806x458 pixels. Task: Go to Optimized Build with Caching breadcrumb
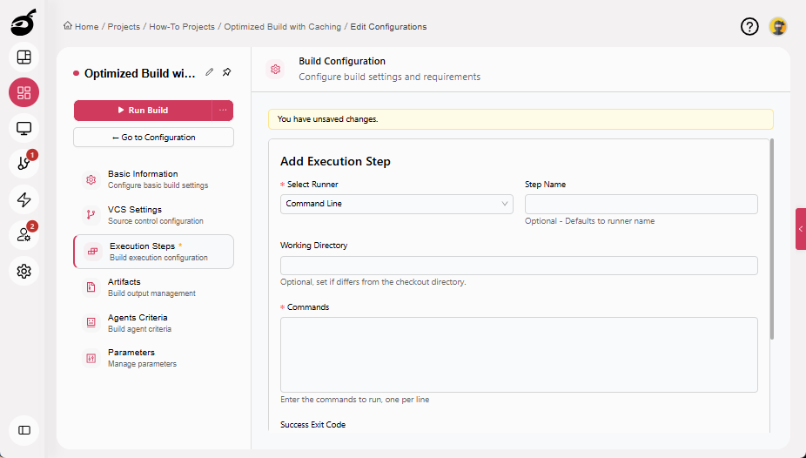[282, 27]
